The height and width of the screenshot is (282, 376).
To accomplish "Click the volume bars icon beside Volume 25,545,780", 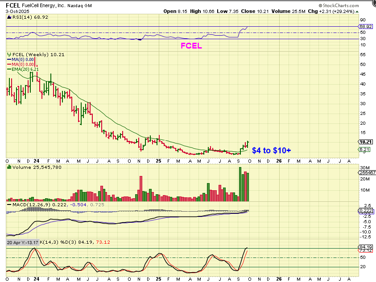I will click(x=9, y=167).
